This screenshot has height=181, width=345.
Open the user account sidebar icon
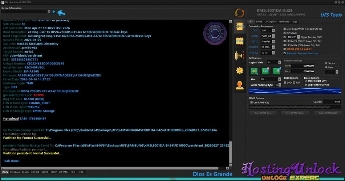click(x=239, y=85)
